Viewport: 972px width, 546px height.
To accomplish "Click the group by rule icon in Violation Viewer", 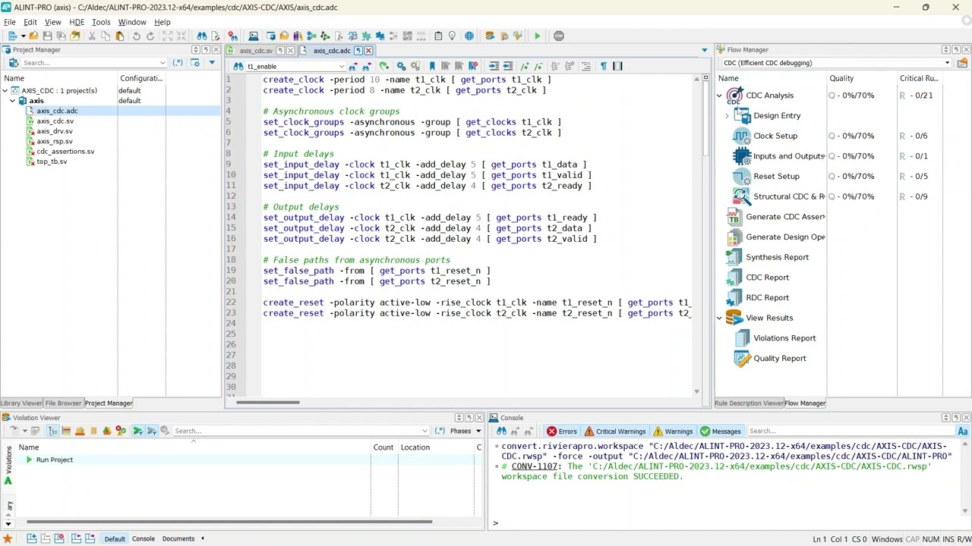I will (80, 431).
